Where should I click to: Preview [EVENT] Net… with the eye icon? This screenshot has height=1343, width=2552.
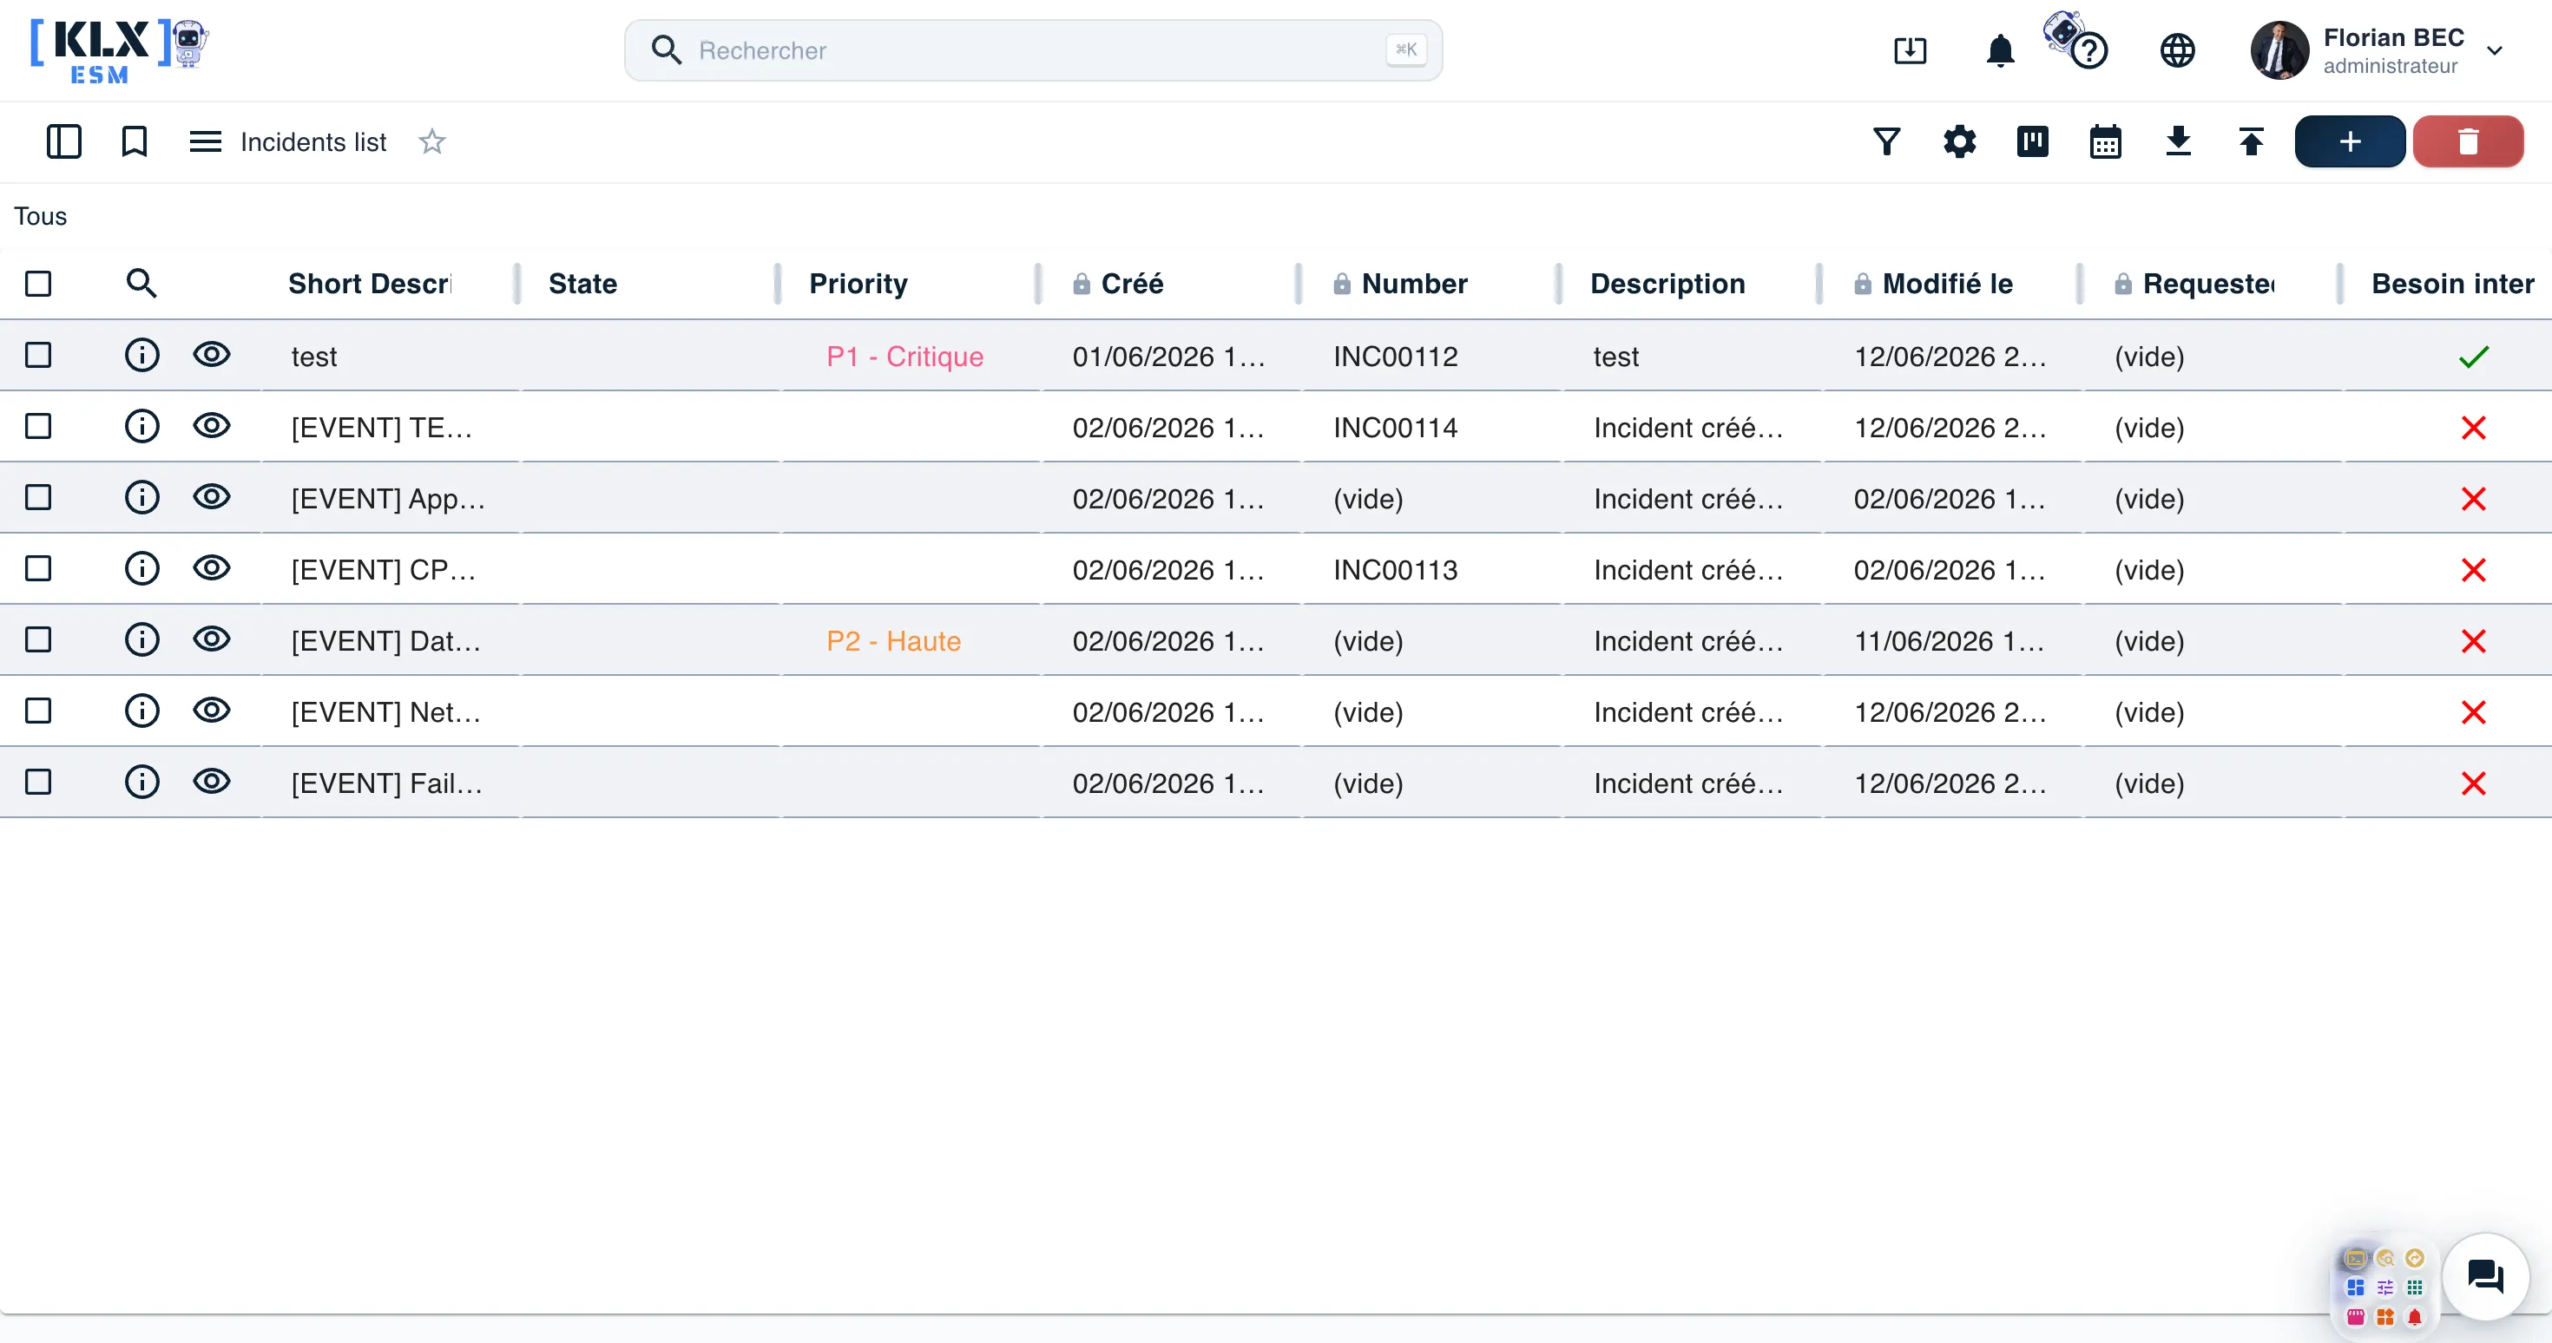[x=211, y=711]
